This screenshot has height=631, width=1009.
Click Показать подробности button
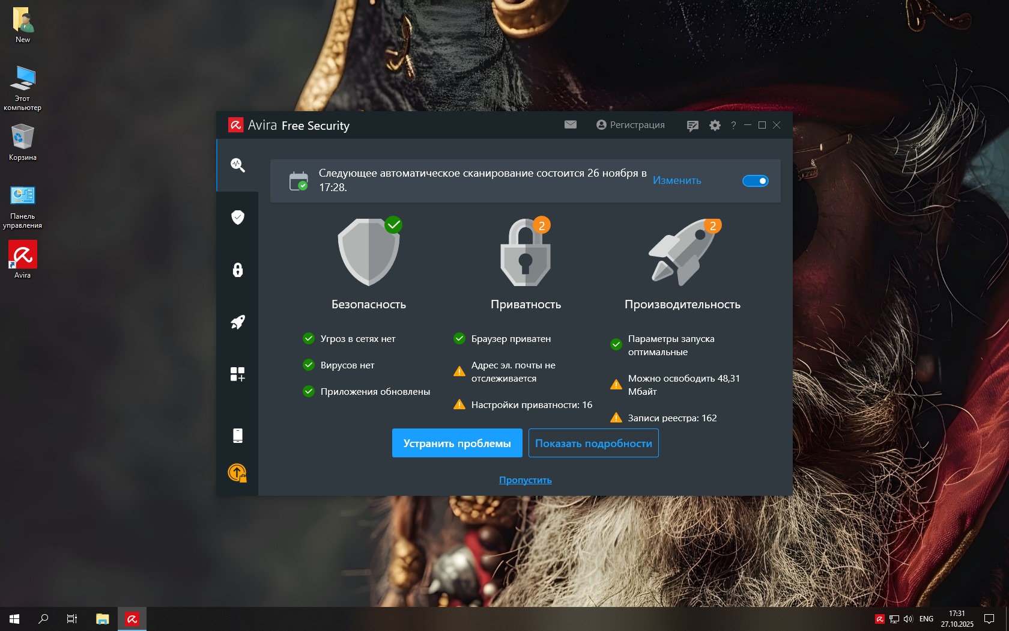coord(593,443)
